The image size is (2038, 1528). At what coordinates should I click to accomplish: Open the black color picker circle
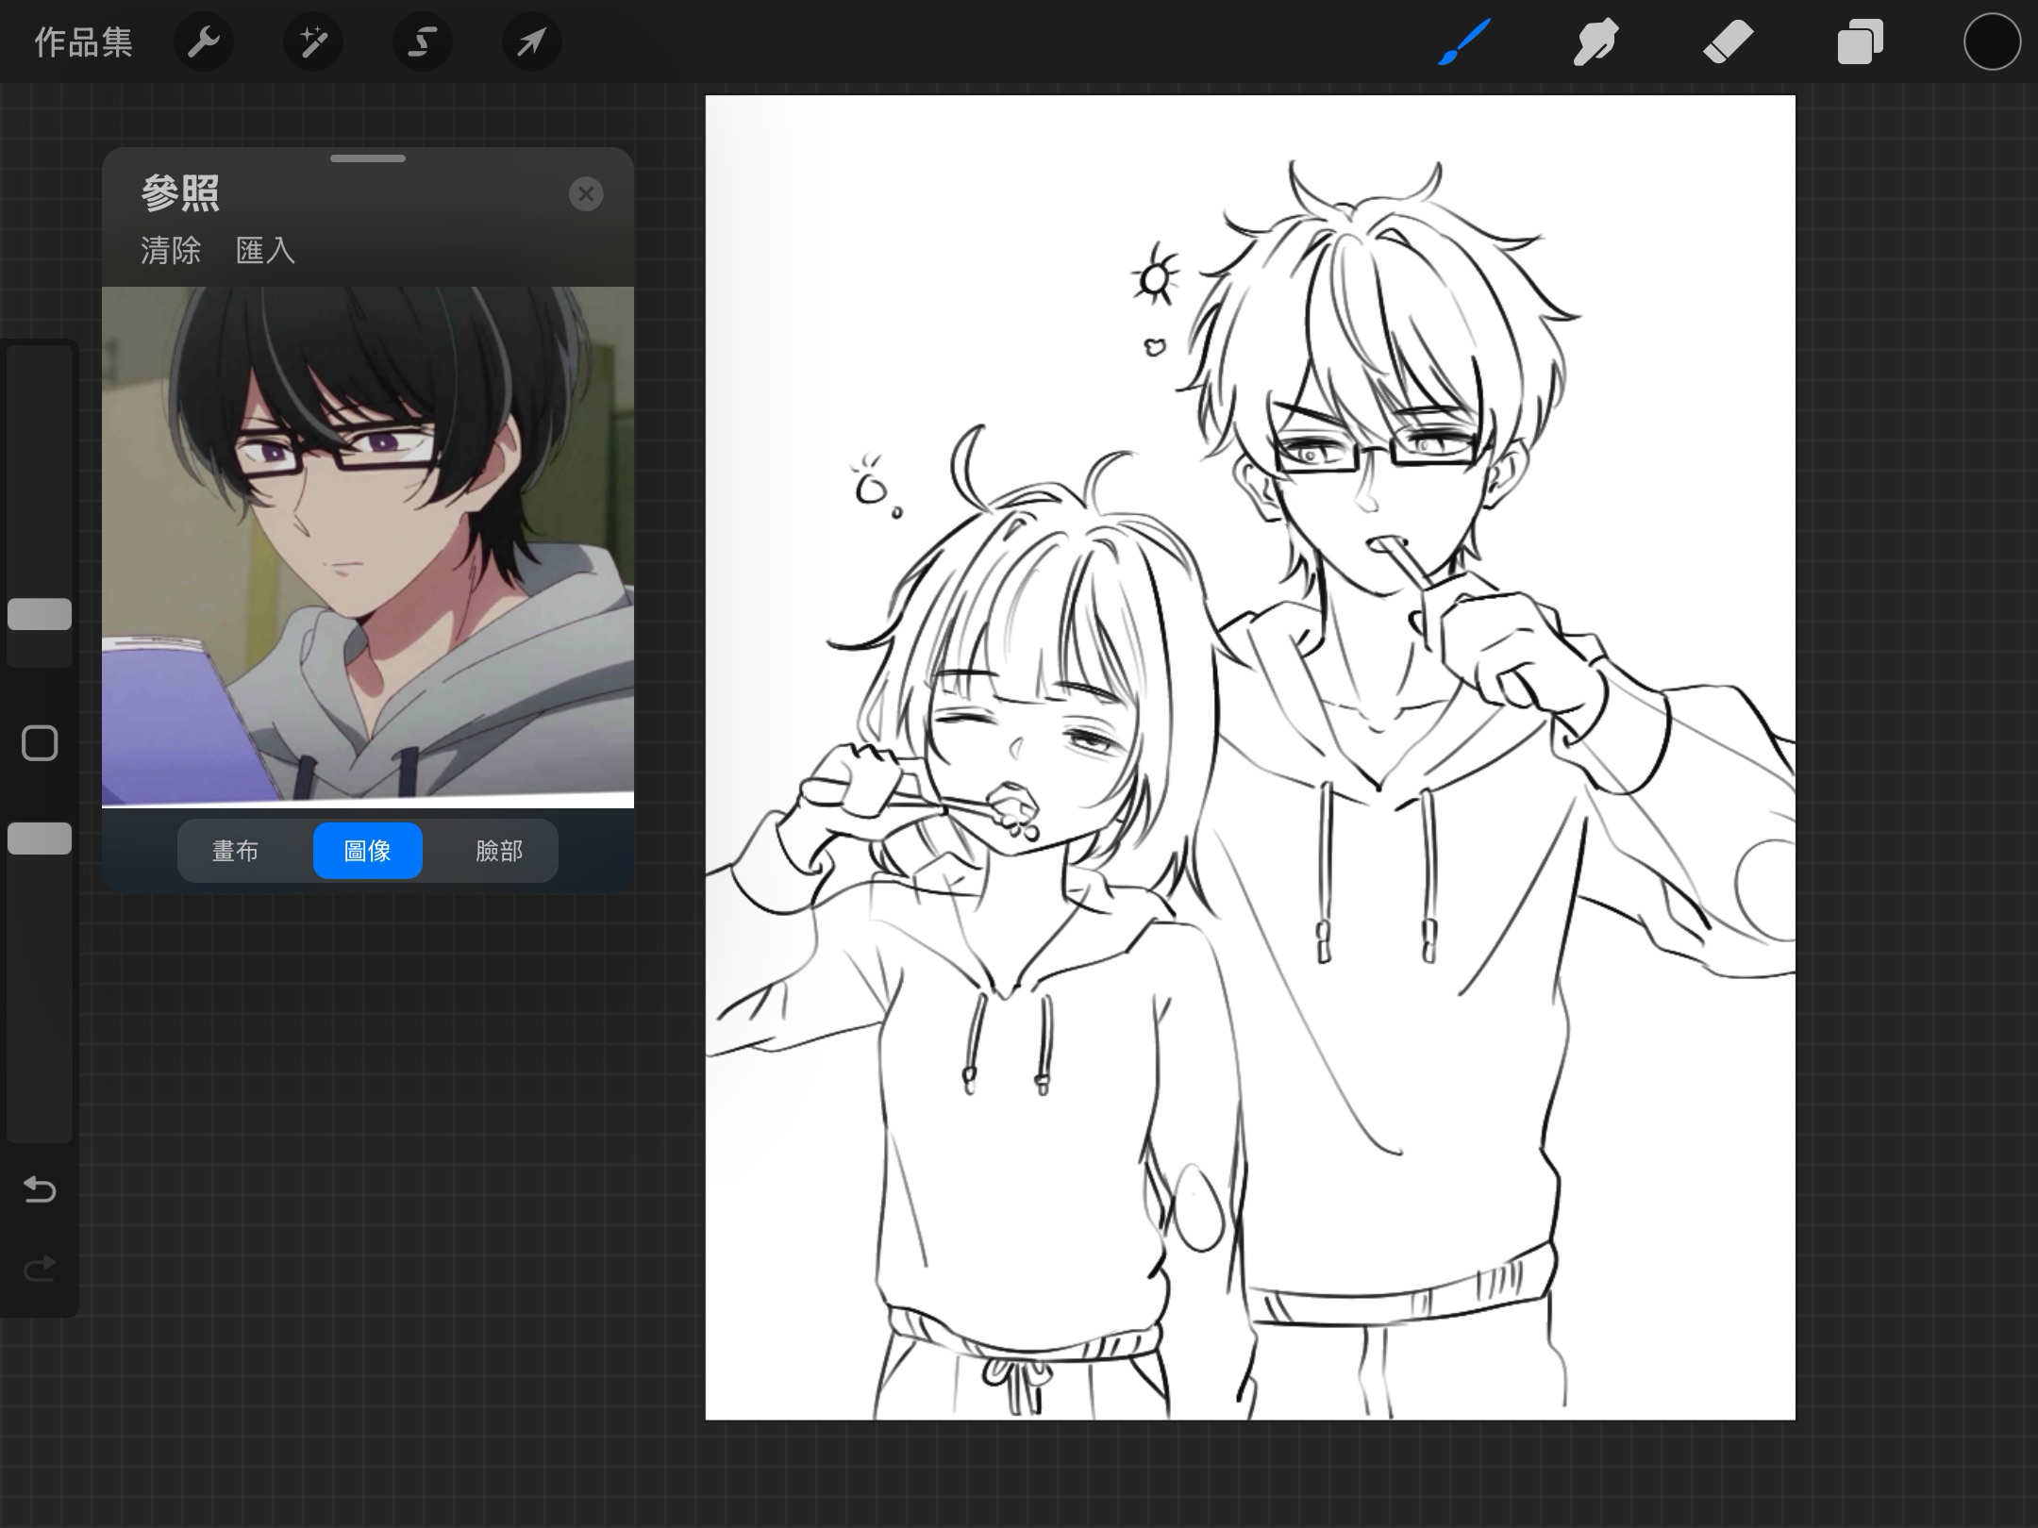pyautogui.click(x=1992, y=42)
